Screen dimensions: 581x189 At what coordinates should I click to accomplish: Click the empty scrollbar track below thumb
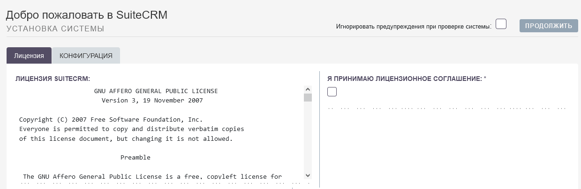[x=308, y=136]
